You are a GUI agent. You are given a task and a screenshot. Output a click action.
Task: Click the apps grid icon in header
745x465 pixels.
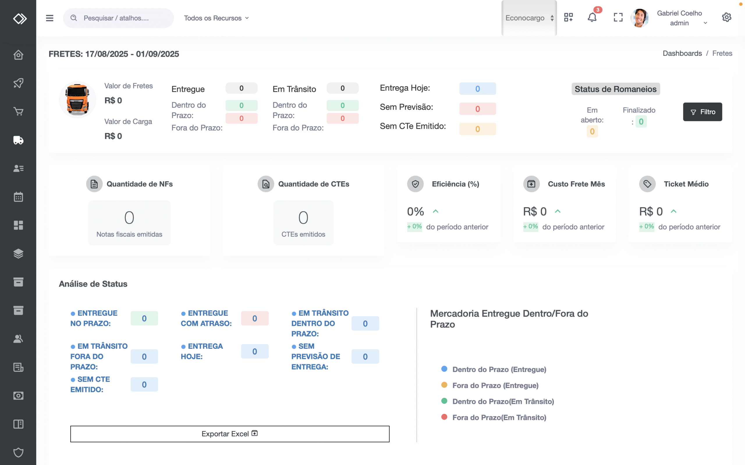568,17
